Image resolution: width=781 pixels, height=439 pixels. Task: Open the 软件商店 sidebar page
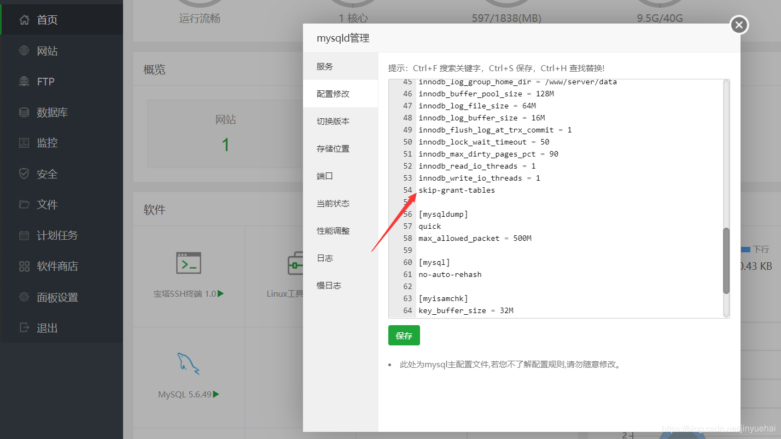click(61, 267)
